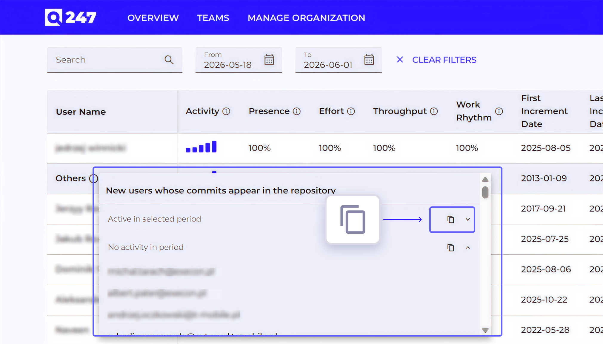Screen dimensions: 603x344
Task: Open the To date calendar picker
Action: pos(369,60)
